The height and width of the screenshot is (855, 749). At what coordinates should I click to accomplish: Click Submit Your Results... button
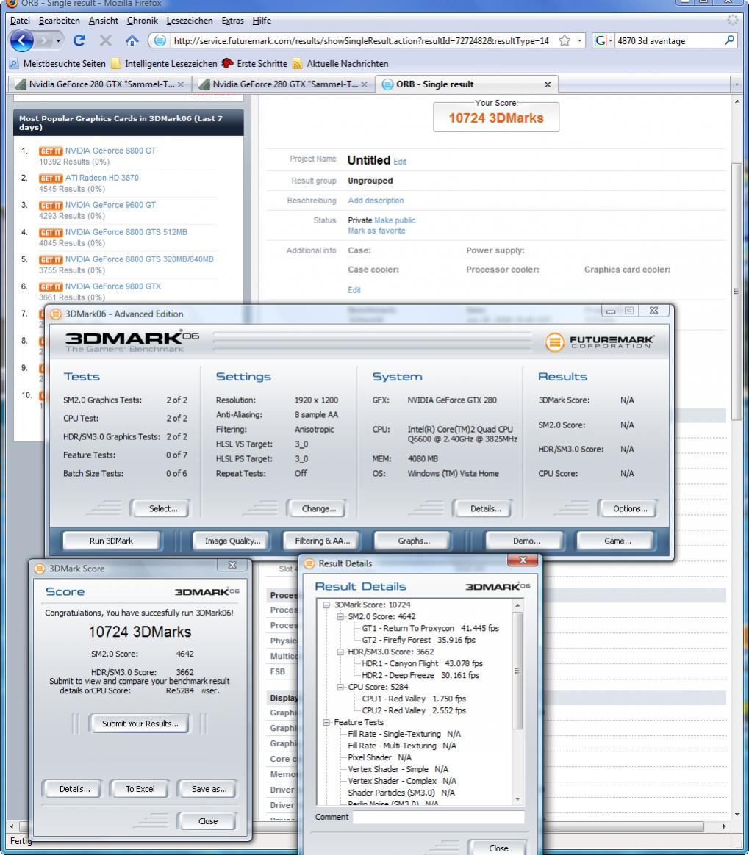pos(139,724)
